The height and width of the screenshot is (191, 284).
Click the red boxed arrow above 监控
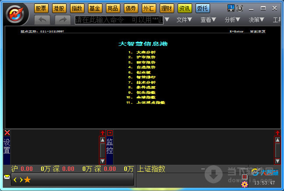pyautogui.click(x=110, y=133)
